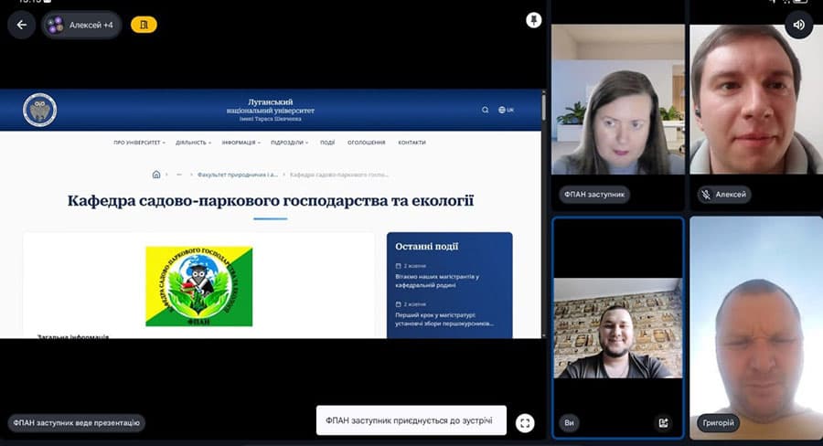Switch audio output with the speaker icon
This screenshot has width=823, height=446.
click(x=798, y=25)
